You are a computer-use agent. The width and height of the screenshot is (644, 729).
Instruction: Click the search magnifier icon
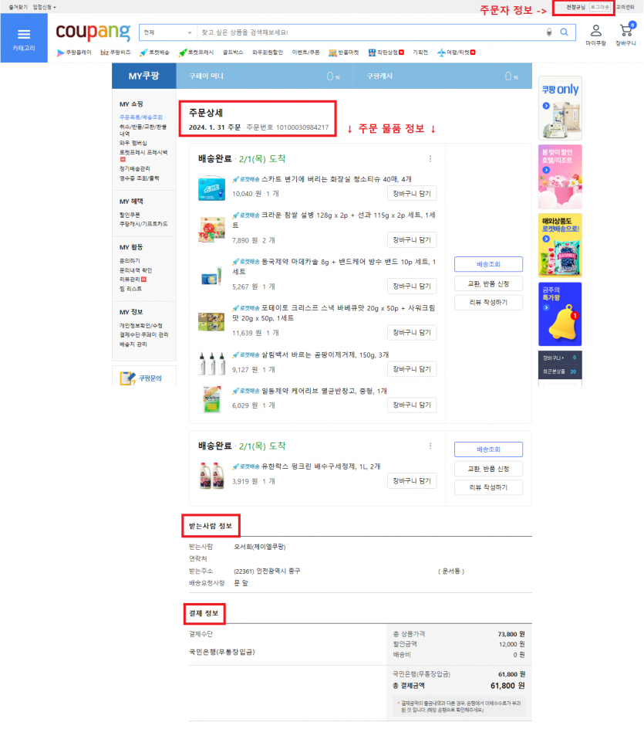(x=564, y=32)
